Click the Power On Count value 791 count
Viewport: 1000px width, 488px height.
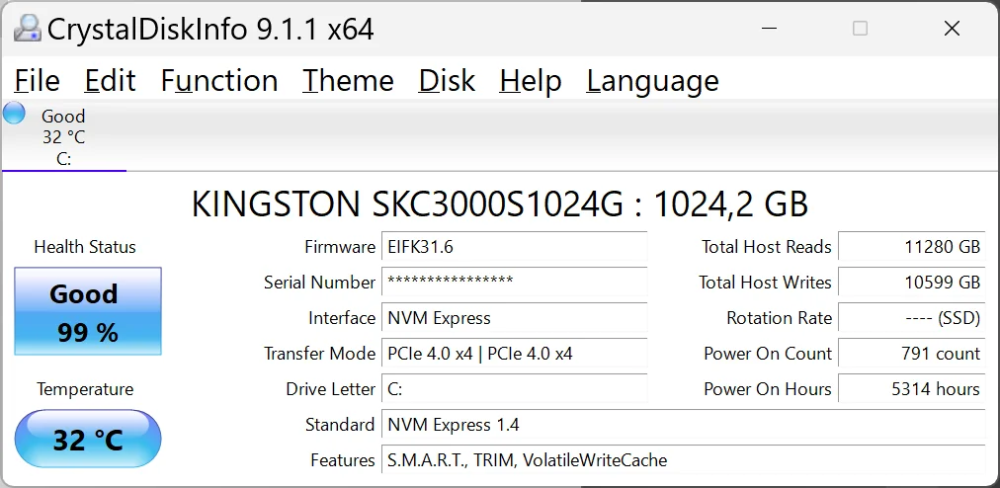pyautogui.click(x=911, y=354)
